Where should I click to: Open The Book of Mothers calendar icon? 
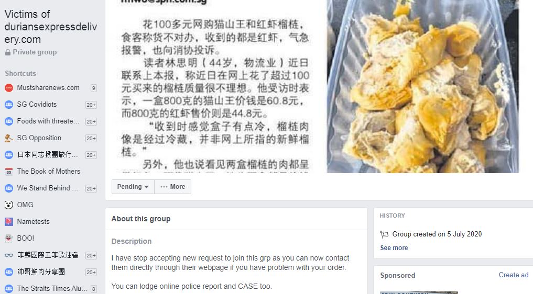[9, 172]
